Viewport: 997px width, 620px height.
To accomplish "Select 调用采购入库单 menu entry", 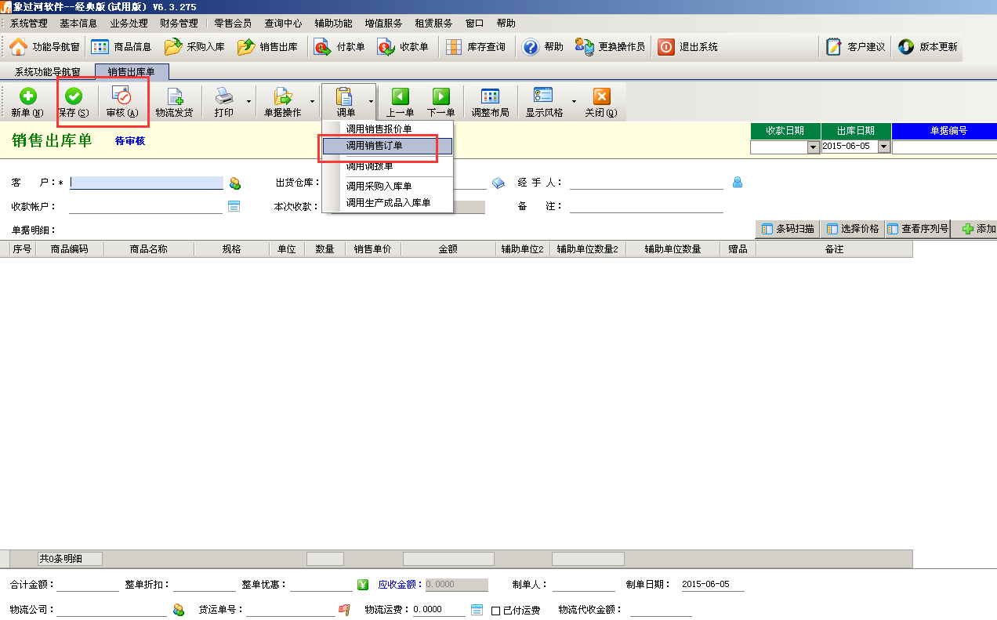I will pos(387,187).
